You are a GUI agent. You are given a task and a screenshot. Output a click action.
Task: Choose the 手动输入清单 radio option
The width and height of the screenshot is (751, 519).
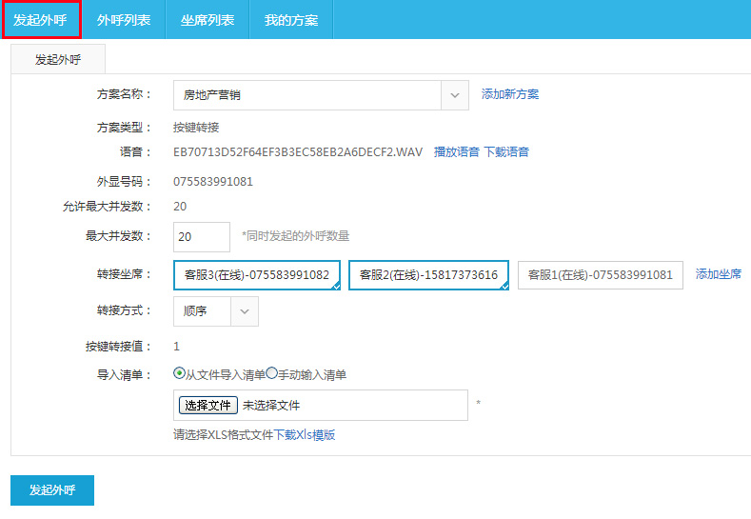[271, 374]
